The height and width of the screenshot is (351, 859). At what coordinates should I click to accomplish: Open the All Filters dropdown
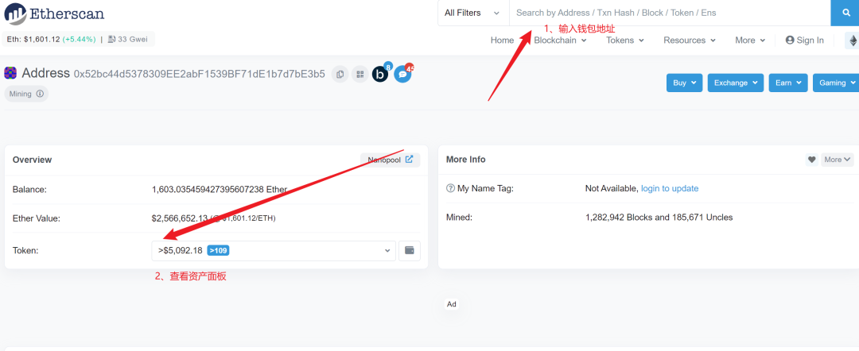click(x=472, y=13)
